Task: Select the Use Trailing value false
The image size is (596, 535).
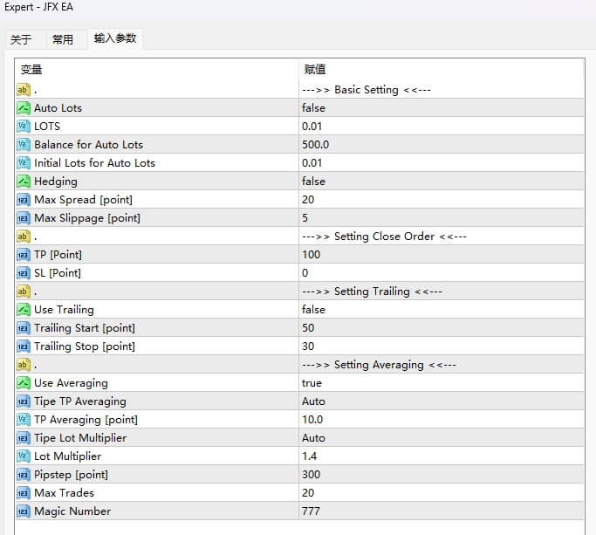Action: (x=313, y=310)
